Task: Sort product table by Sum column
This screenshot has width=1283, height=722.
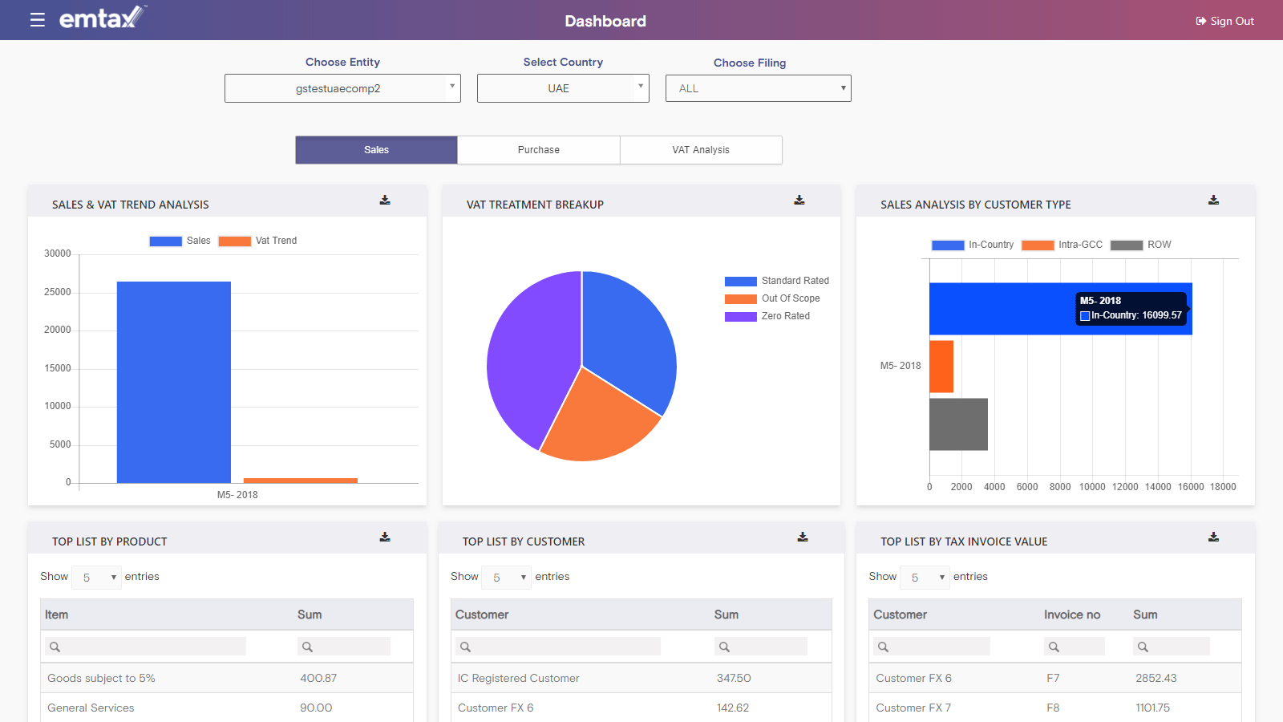Action: [x=310, y=615]
